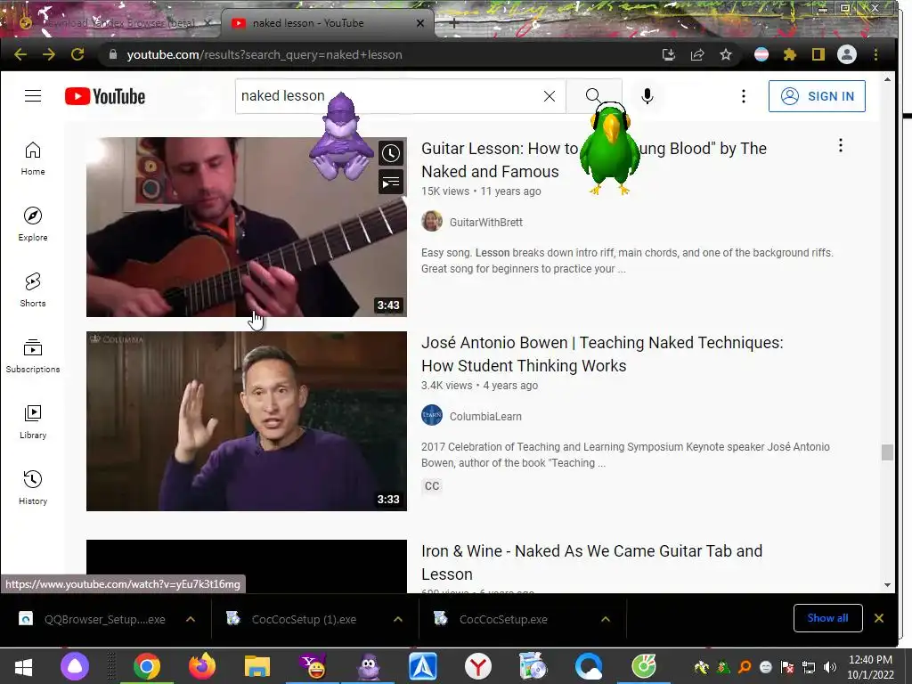
Task: Expand options for CocCocSetup.exe download
Action: click(605, 620)
